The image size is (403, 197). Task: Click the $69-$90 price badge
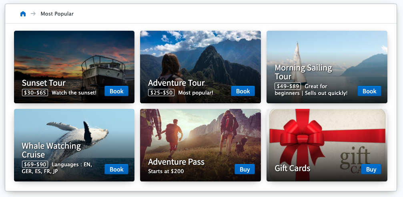click(35, 164)
